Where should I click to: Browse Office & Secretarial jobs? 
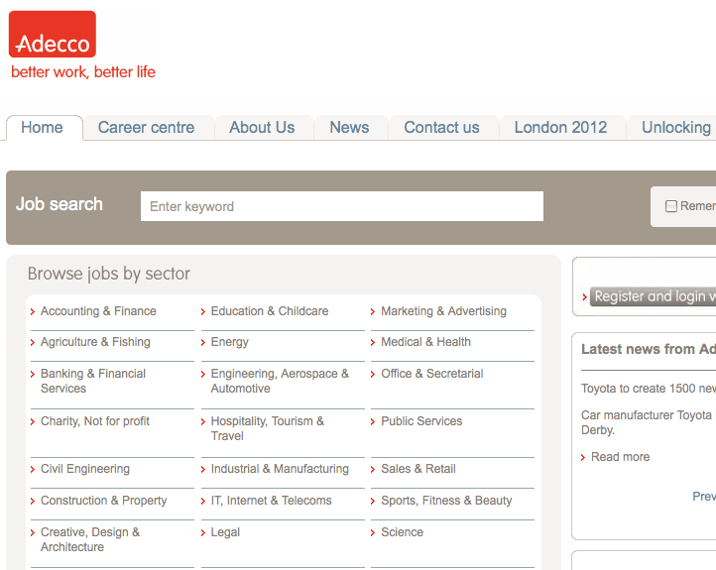pos(432,374)
